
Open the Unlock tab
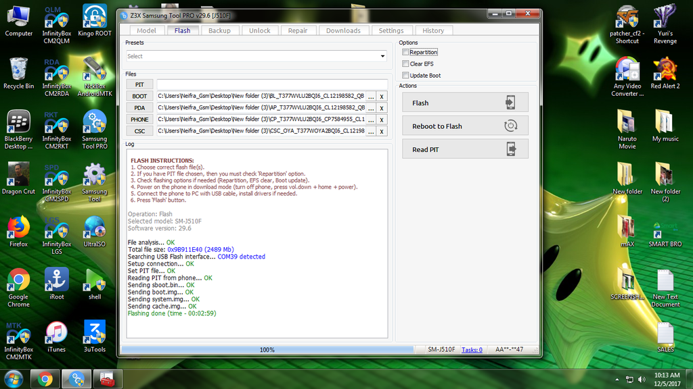[x=259, y=30]
